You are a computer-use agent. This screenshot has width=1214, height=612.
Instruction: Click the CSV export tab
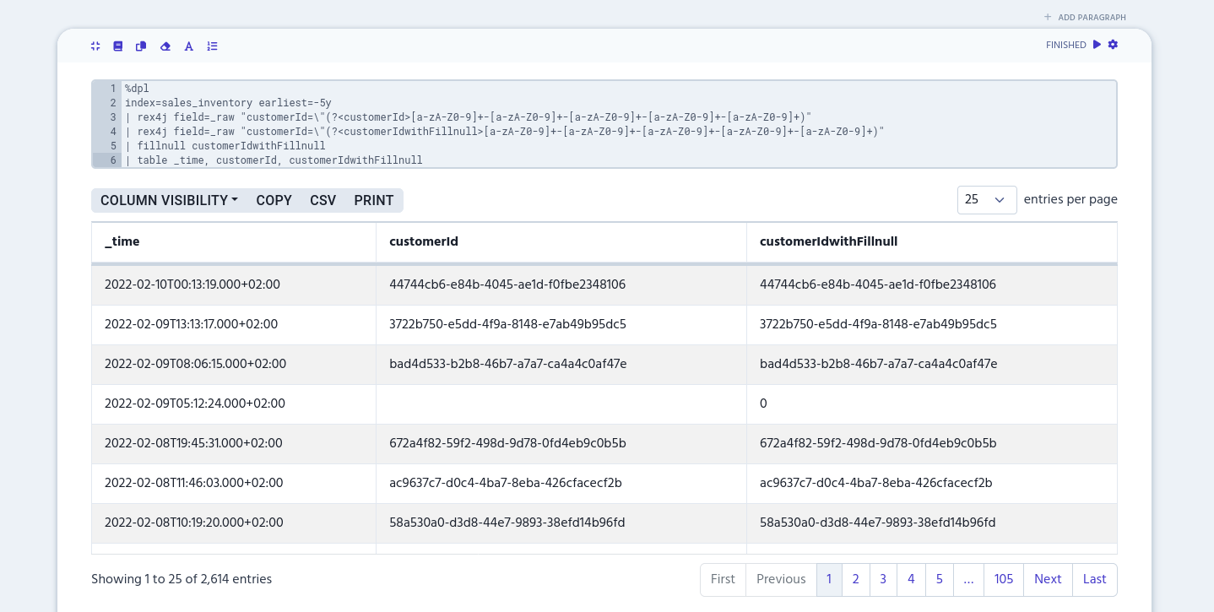pos(322,200)
